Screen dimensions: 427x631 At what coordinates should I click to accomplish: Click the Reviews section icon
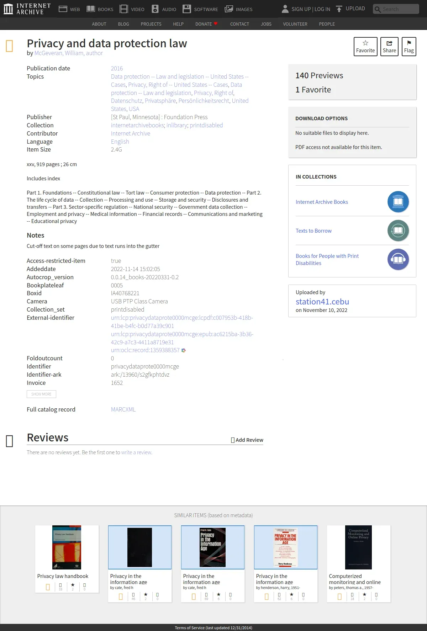pyautogui.click(x=10, y=441)
